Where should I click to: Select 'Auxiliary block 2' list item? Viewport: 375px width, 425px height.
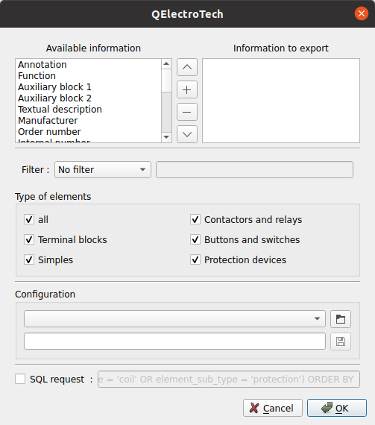(88, 98)
